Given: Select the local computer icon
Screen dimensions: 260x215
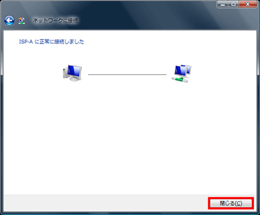Looking at the screenshot, I should (73, 73).
